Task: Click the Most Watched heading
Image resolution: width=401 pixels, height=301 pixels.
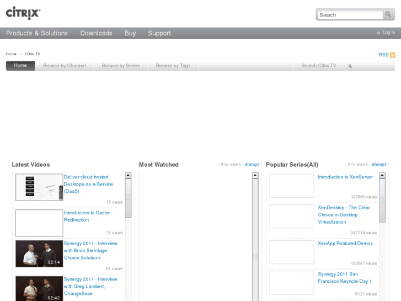Action: tap(158, 165)
